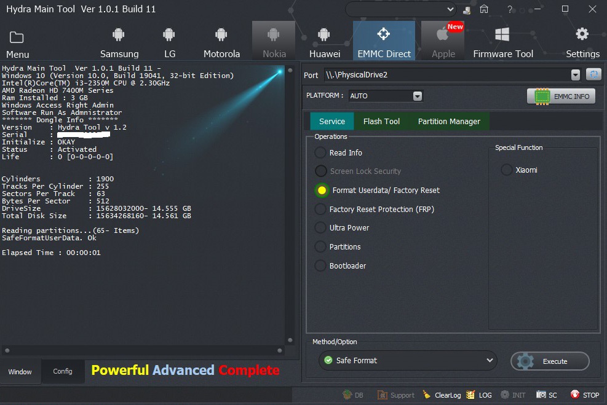The height and width of the screenshot is (405, 607).
Task: Click INIT in the status bar
Action: coord(513,395)
